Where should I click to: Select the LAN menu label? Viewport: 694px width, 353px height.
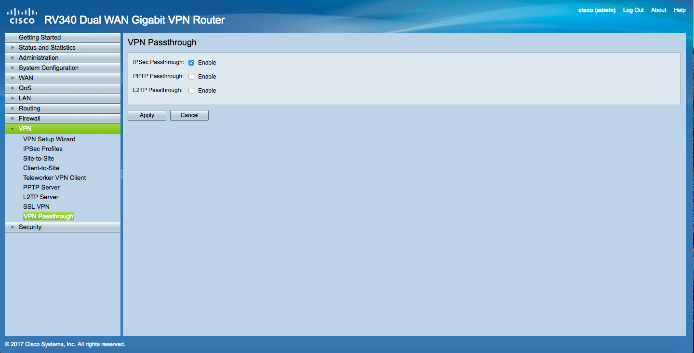(x=25, y=98)
